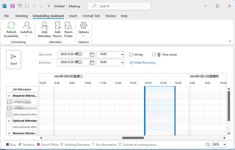Open the Room Finder
The height and width of the screenshot is (150, 235).
[68, 26]
